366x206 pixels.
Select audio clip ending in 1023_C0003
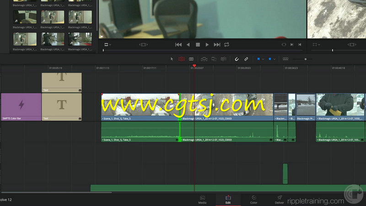pyautogui.click(x=226, y=132)
